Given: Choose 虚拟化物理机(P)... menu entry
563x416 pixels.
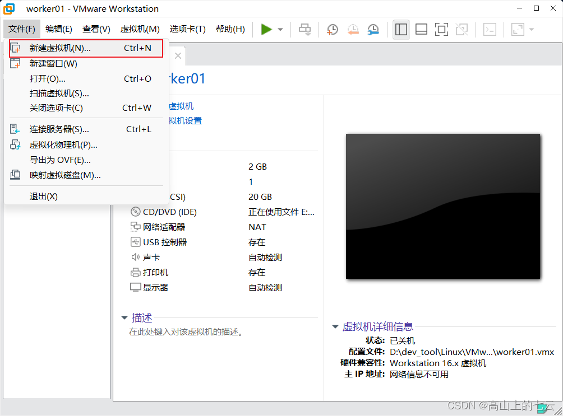Looking at the screenshot, I should [x=86, y=145].
